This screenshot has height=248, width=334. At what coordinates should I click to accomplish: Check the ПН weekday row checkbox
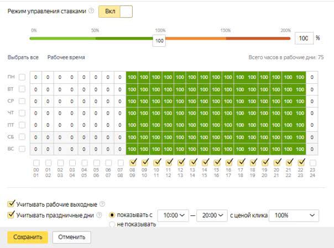point(22,77)
